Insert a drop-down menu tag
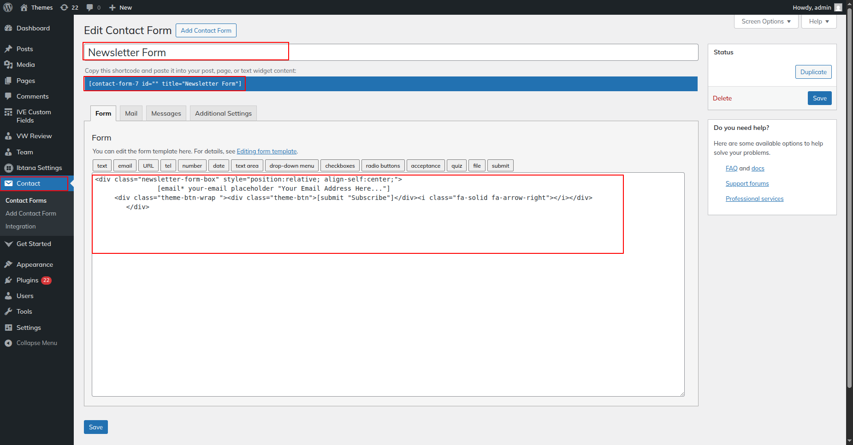This screenshot has width=853, height=445. [x=291, y=166]
